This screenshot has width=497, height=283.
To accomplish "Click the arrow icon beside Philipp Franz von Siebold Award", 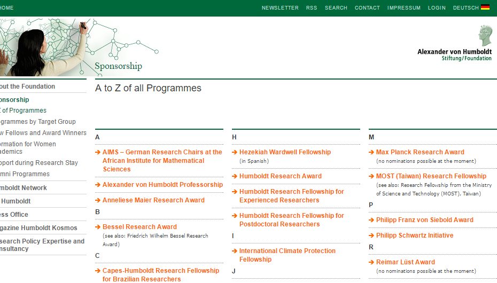I will (371, 220).
